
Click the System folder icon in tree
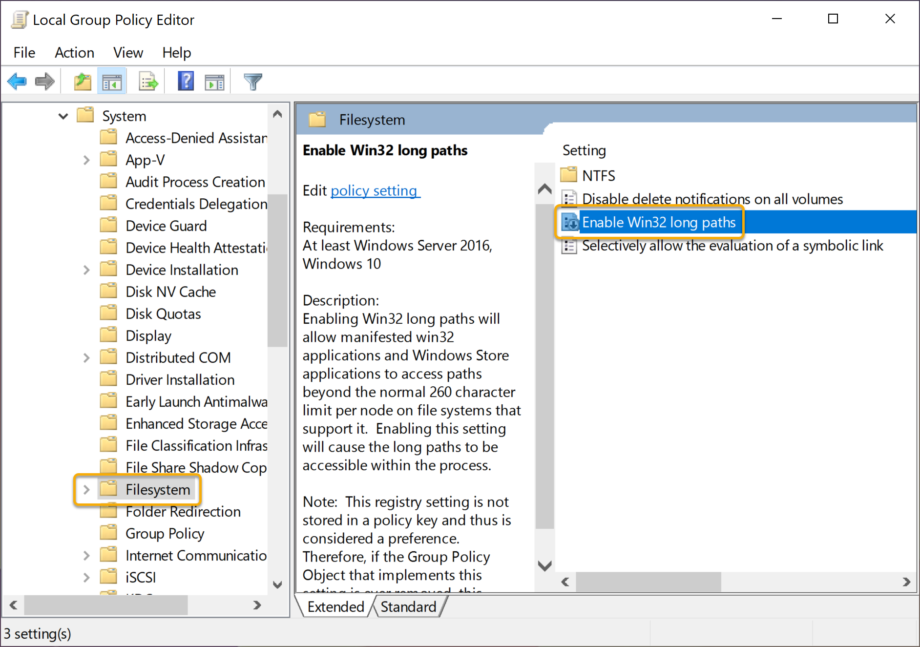point(85,115)
